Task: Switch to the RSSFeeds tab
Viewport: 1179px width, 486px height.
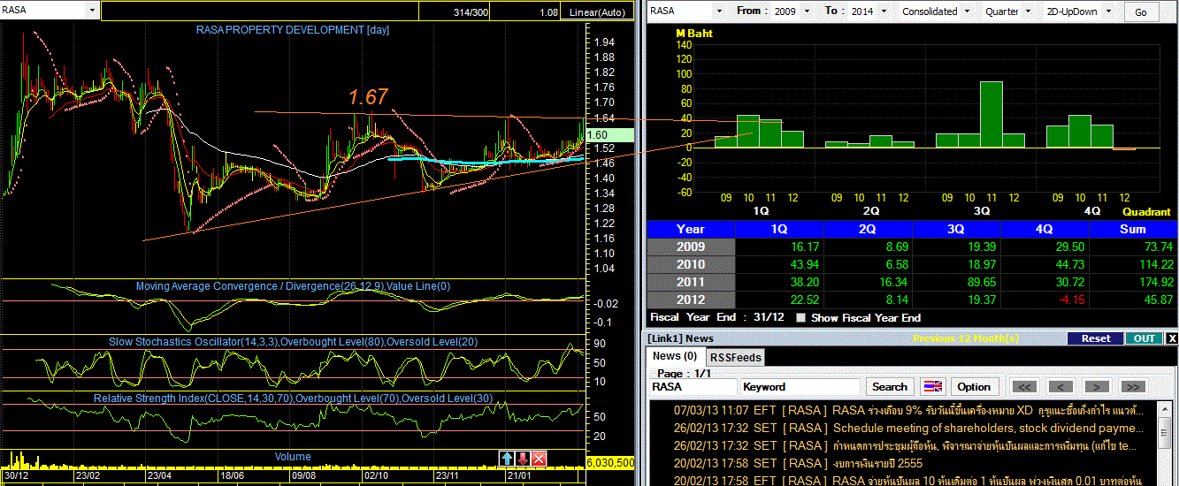Action: (735, 357)
